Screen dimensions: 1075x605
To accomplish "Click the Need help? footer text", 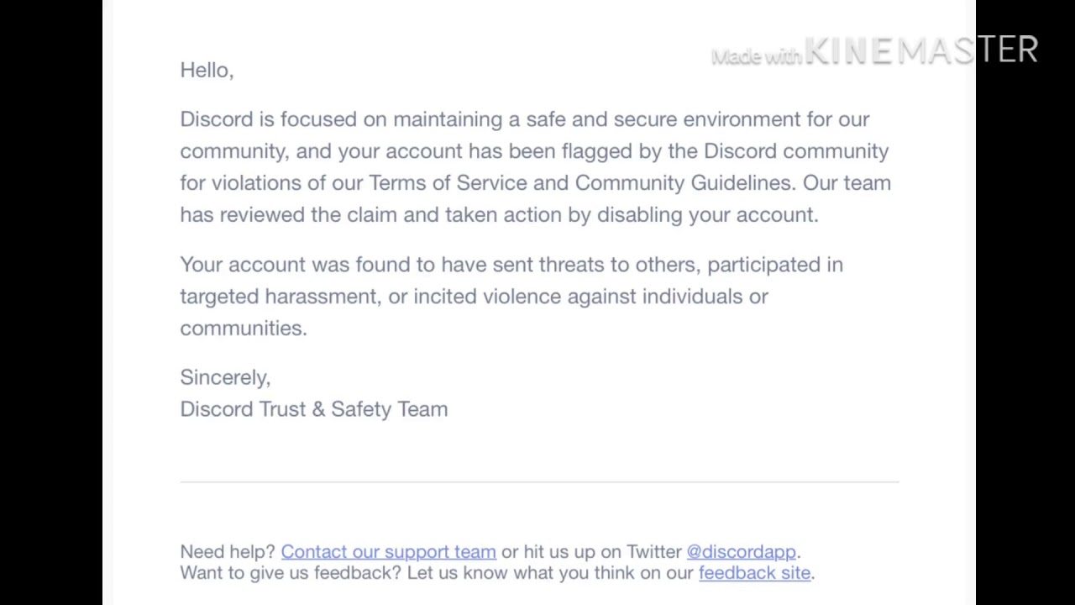I will point(227,552).
